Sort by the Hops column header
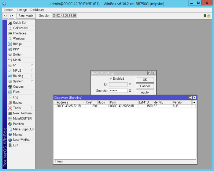The image size is (214, 171). (103, 102)
